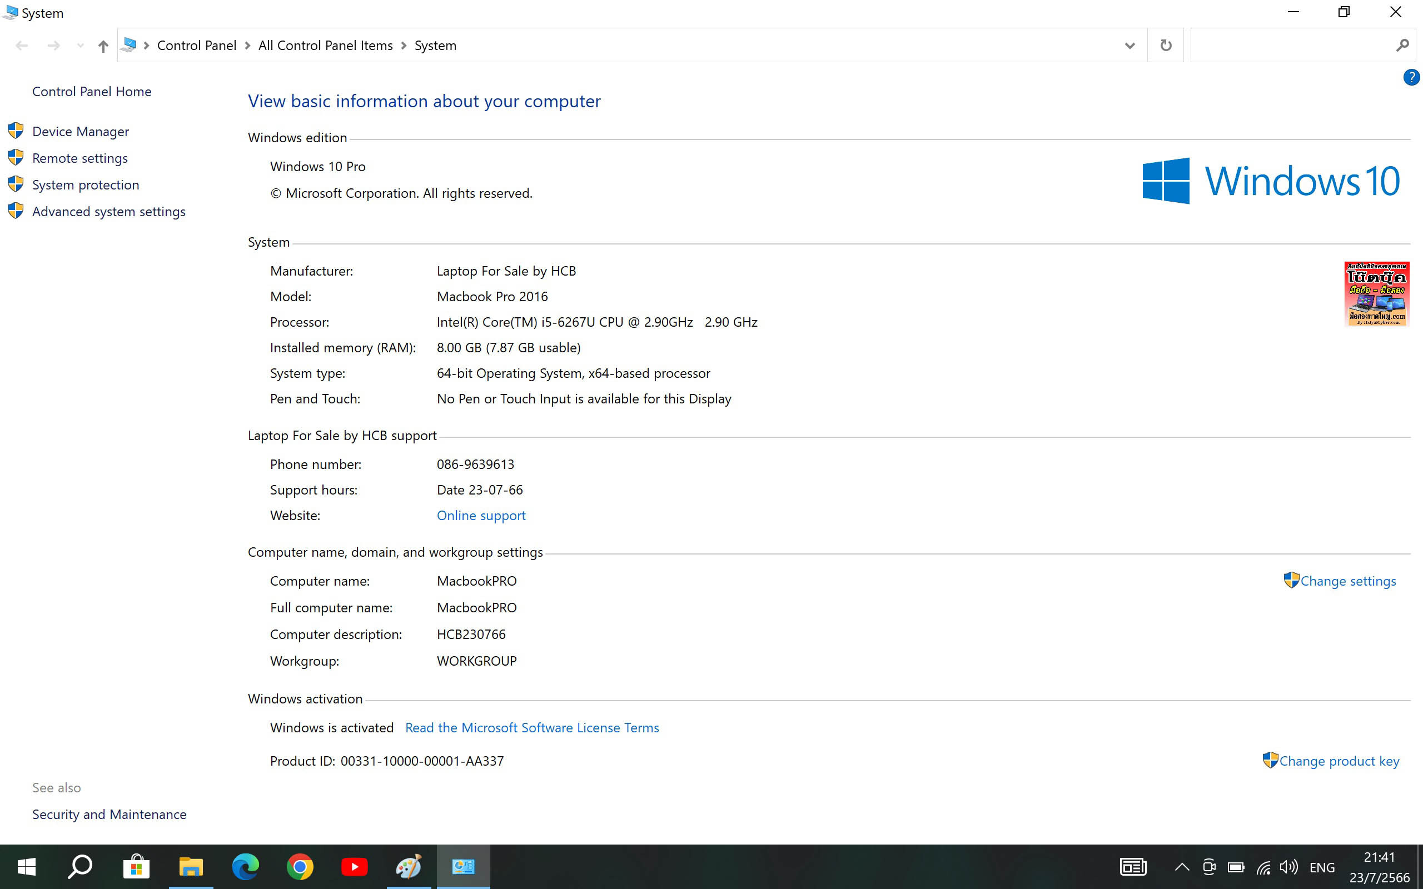The image size is (1423, 889).
Task: Open File Explorer from taskbar
Action: point(191,867)
